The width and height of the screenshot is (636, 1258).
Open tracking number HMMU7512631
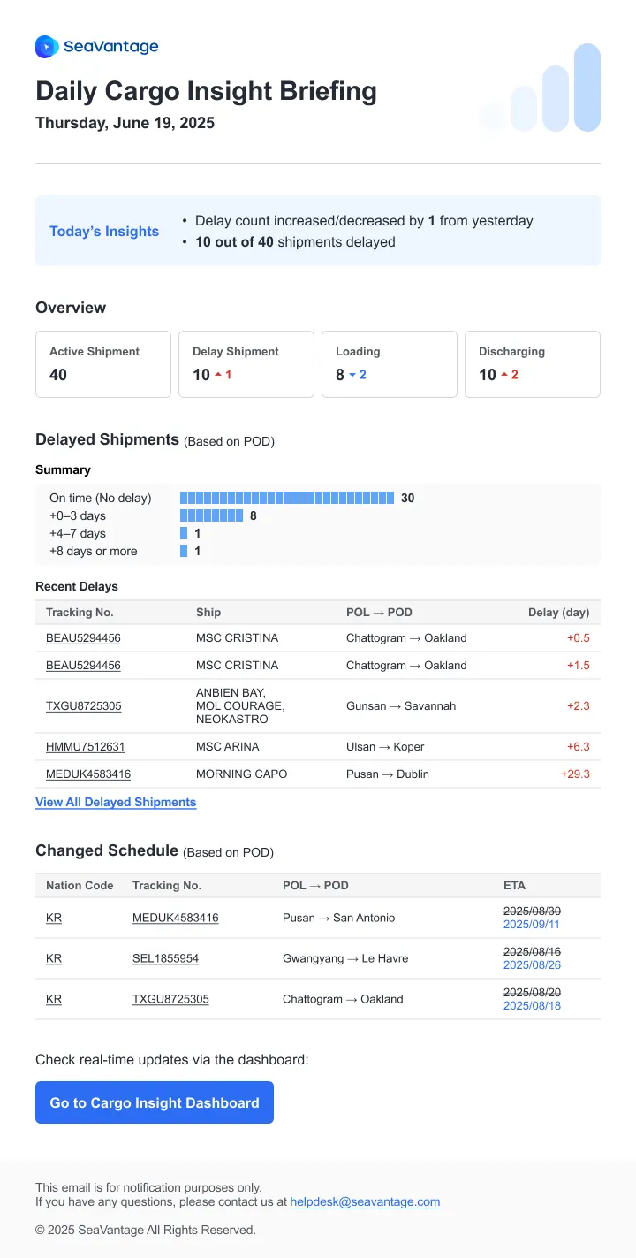coord(86,747)
